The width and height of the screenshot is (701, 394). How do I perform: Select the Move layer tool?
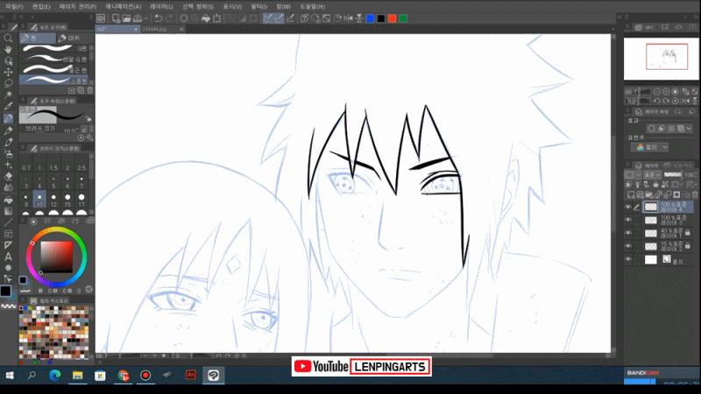pos(8,72)
